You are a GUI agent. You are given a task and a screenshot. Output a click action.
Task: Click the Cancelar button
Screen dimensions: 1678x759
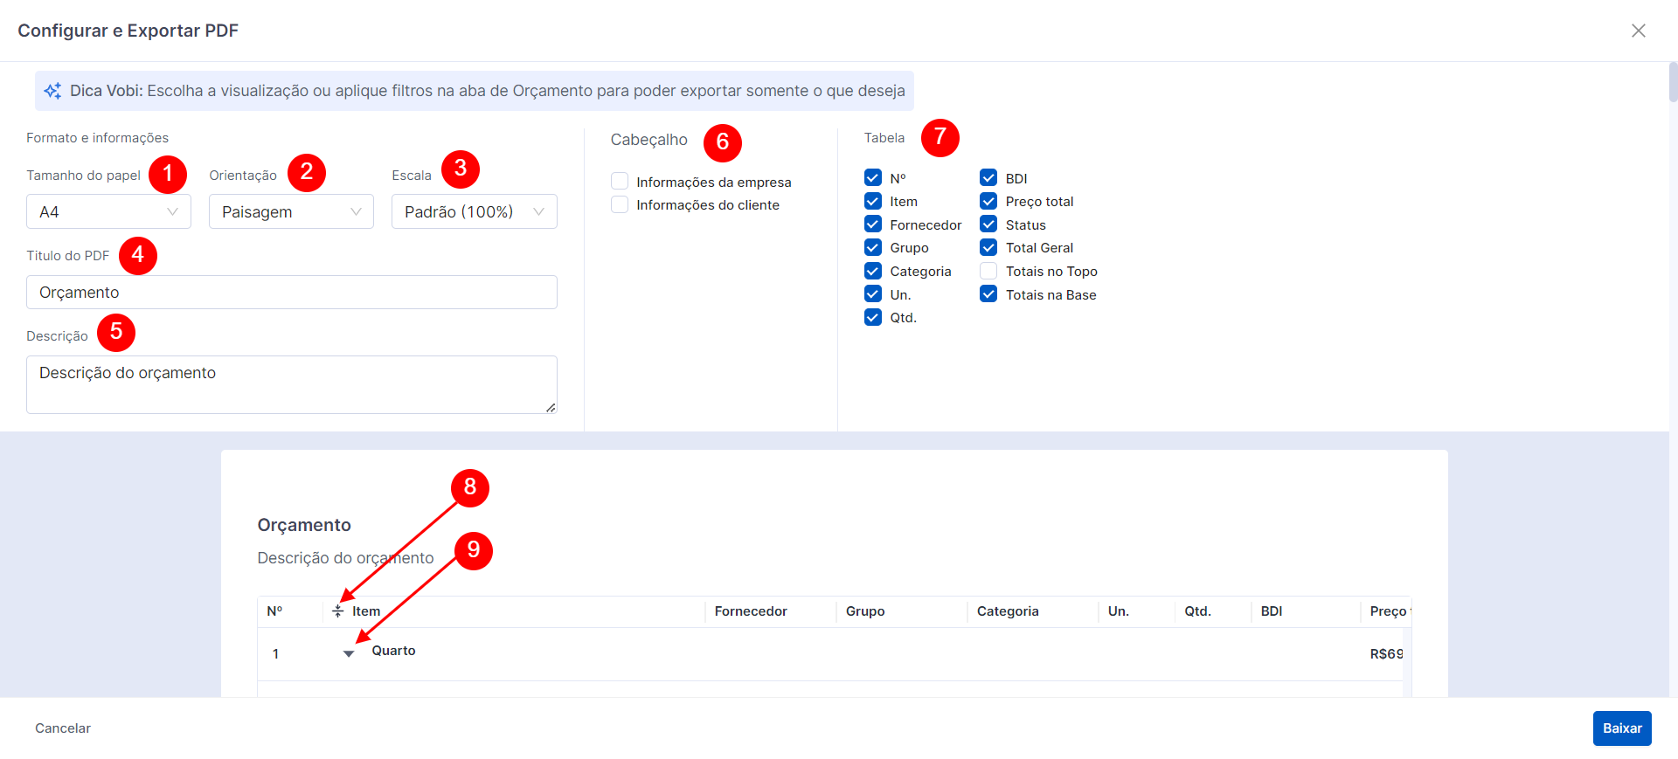pos(63,728)
